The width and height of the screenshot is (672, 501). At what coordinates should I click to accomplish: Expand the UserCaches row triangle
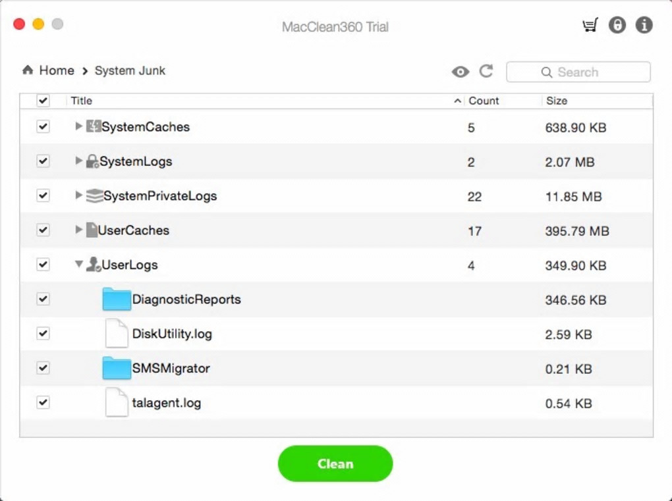[x=78, y=230]
